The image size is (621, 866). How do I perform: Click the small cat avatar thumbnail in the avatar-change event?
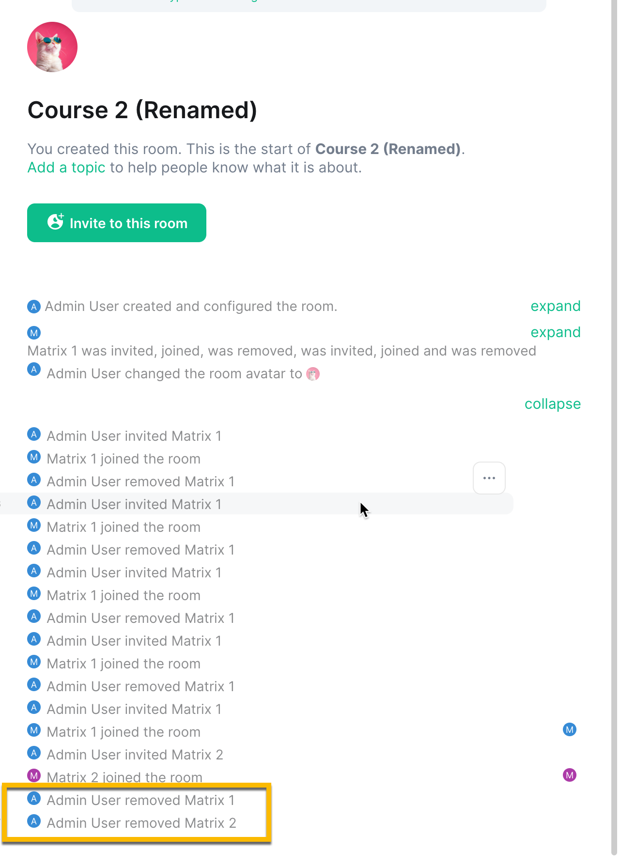click(x=313, y=374)
